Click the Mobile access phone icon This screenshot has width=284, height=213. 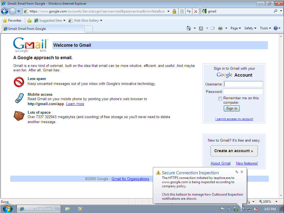coord(19,98)
